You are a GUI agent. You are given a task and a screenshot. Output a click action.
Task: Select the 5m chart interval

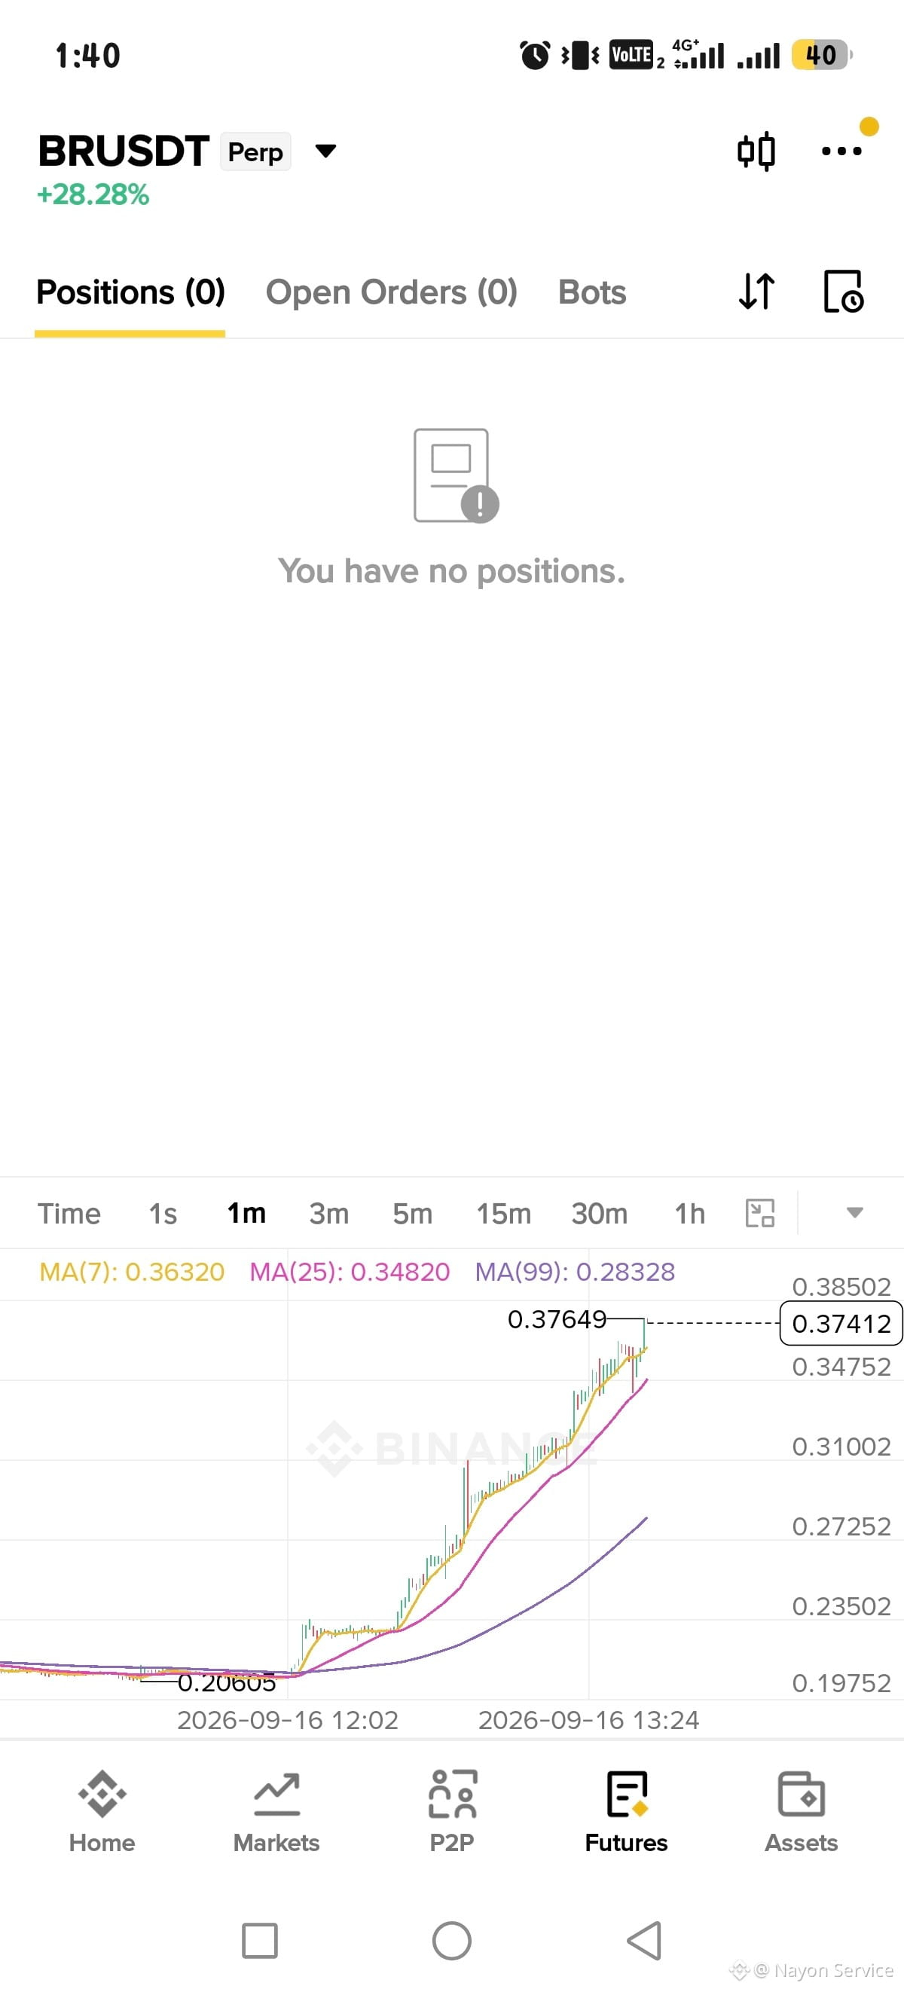pyautogui.click(x=412, y=1213)
